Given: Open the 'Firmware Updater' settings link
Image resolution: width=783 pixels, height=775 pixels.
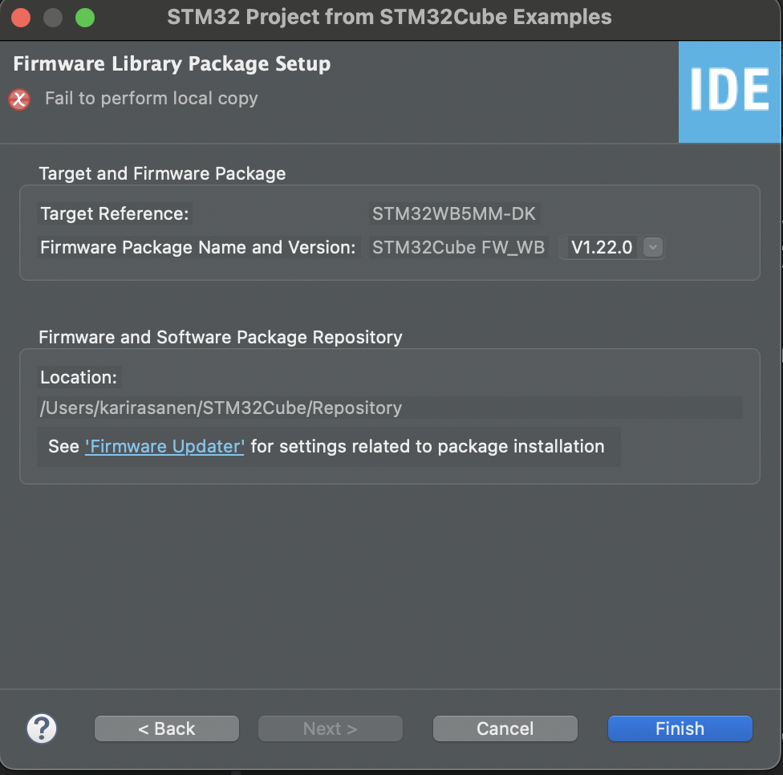Looking at the screenshot, I should (x=164, y=446).
